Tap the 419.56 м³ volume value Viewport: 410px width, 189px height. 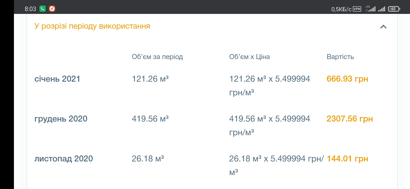click(x=150, y=119)
